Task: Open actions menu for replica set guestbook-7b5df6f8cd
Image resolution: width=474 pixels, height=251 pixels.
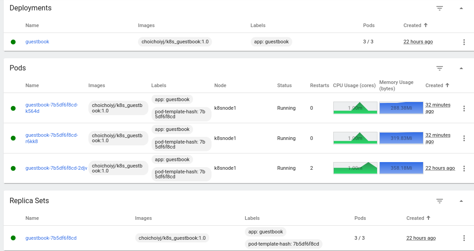Action: [464, 238]
